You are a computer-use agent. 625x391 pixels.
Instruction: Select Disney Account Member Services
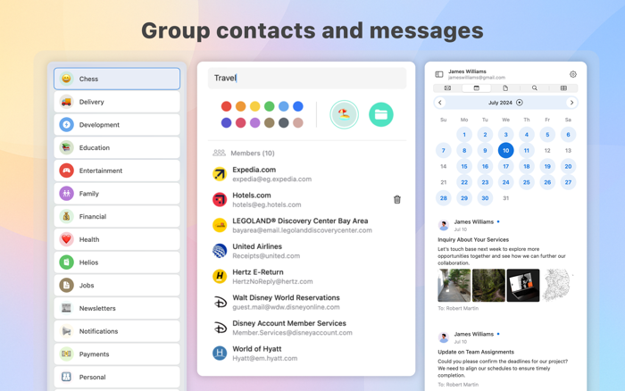[307, 328]
